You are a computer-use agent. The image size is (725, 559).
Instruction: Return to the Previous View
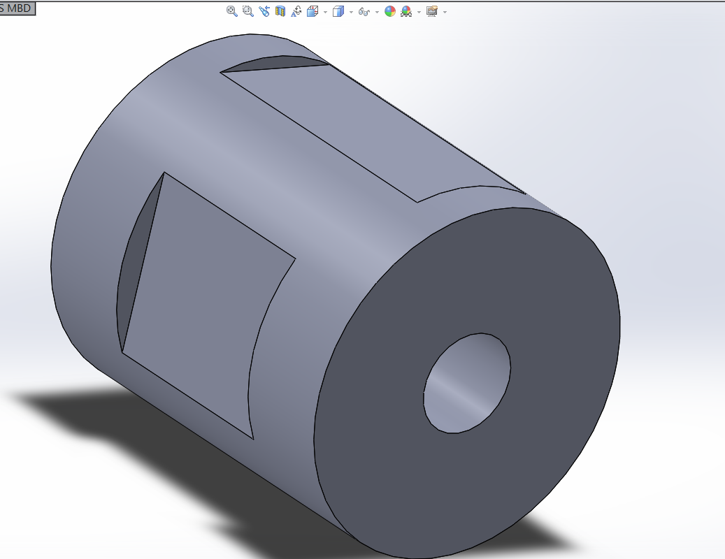tap(264, 11)
